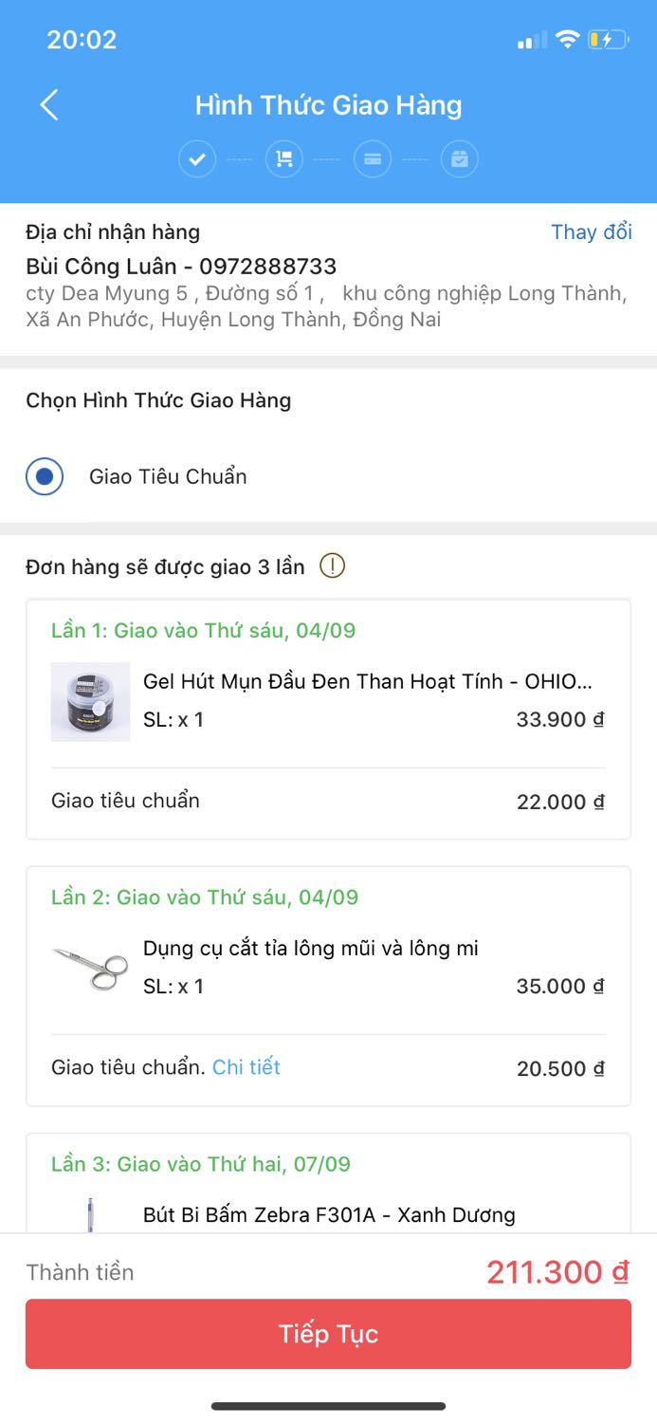The width and height of the screenshot is (657, 1423).
Task: Tap the battery charging indicator
Action: [x=608, y=39]
